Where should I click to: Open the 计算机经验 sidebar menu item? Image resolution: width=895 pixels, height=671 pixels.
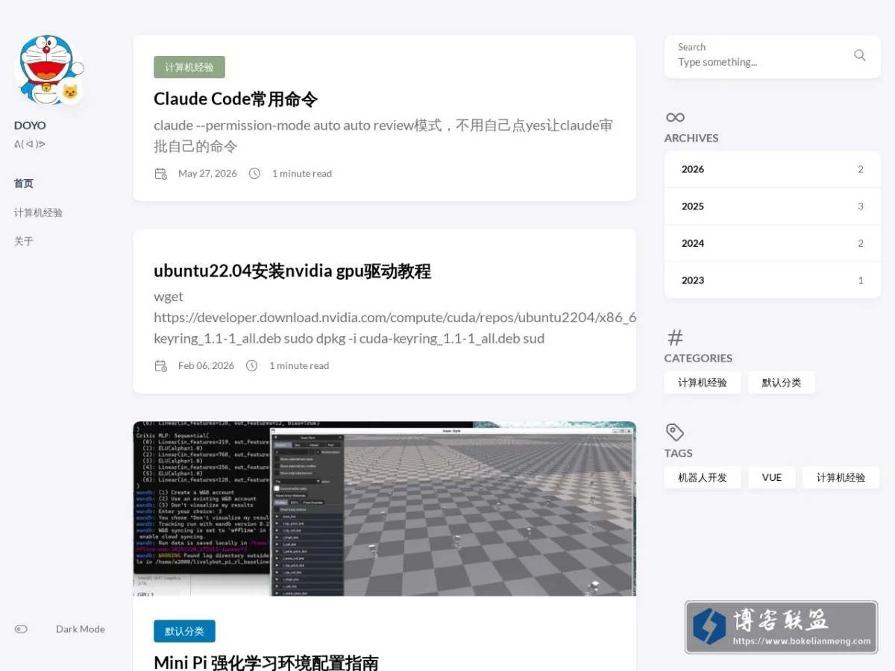click(38, 212)
